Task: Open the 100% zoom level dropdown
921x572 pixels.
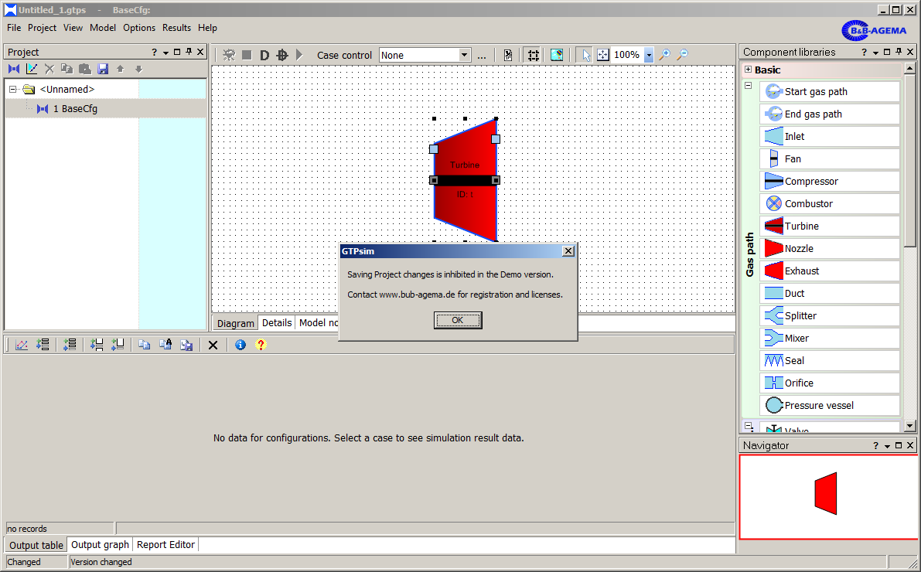Action: click(649, 55)
